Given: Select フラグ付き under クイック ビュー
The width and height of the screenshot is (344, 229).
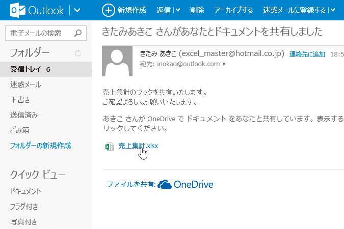Looking at the screenshot, I should pos(24,207).
